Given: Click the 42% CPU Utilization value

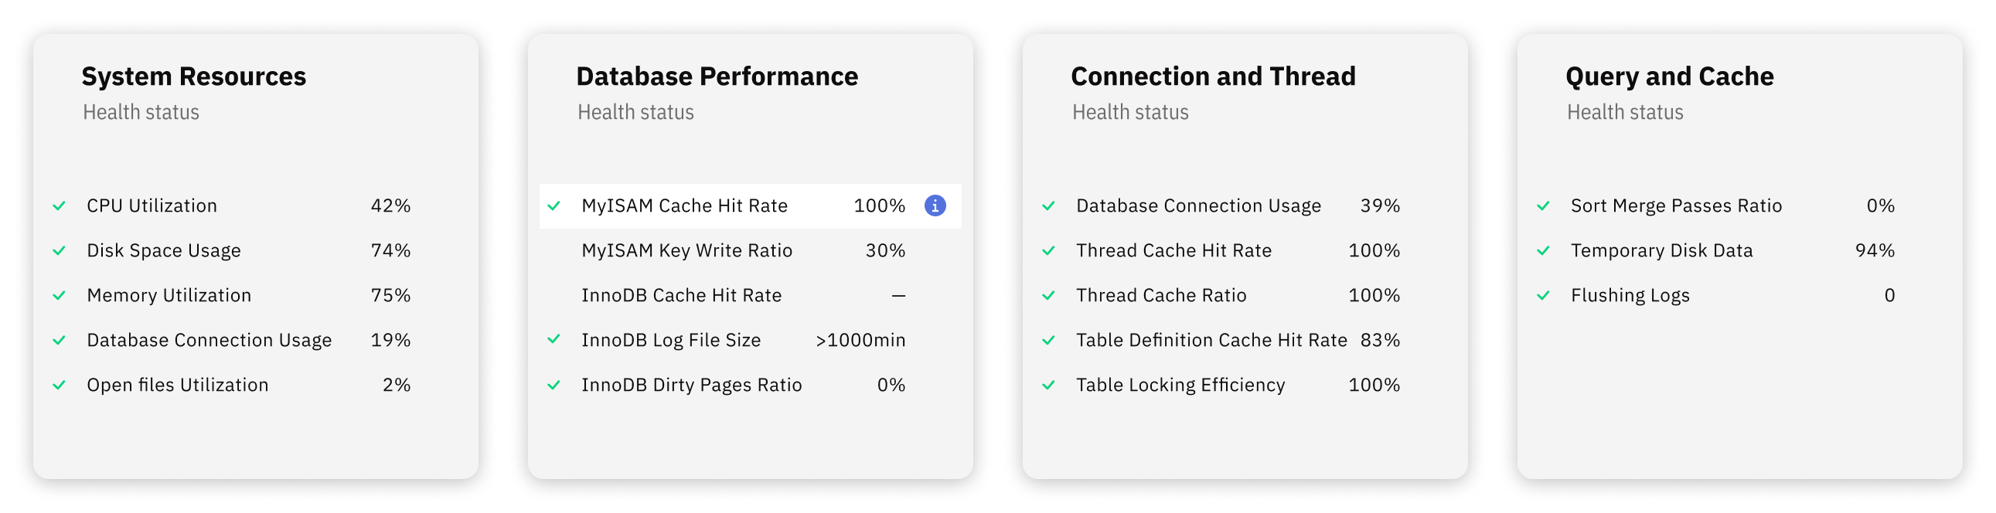Looking at the screenshot, I should pos(391,206).
